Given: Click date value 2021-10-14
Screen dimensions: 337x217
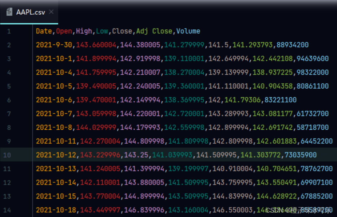Looking at the screenshot, I should click(56, 183).
